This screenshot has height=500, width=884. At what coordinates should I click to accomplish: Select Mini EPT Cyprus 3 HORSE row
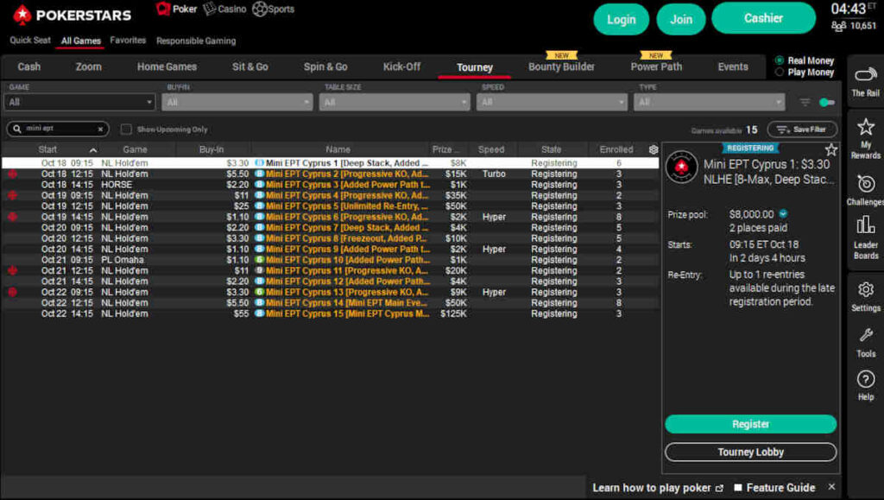click(331, 184)
